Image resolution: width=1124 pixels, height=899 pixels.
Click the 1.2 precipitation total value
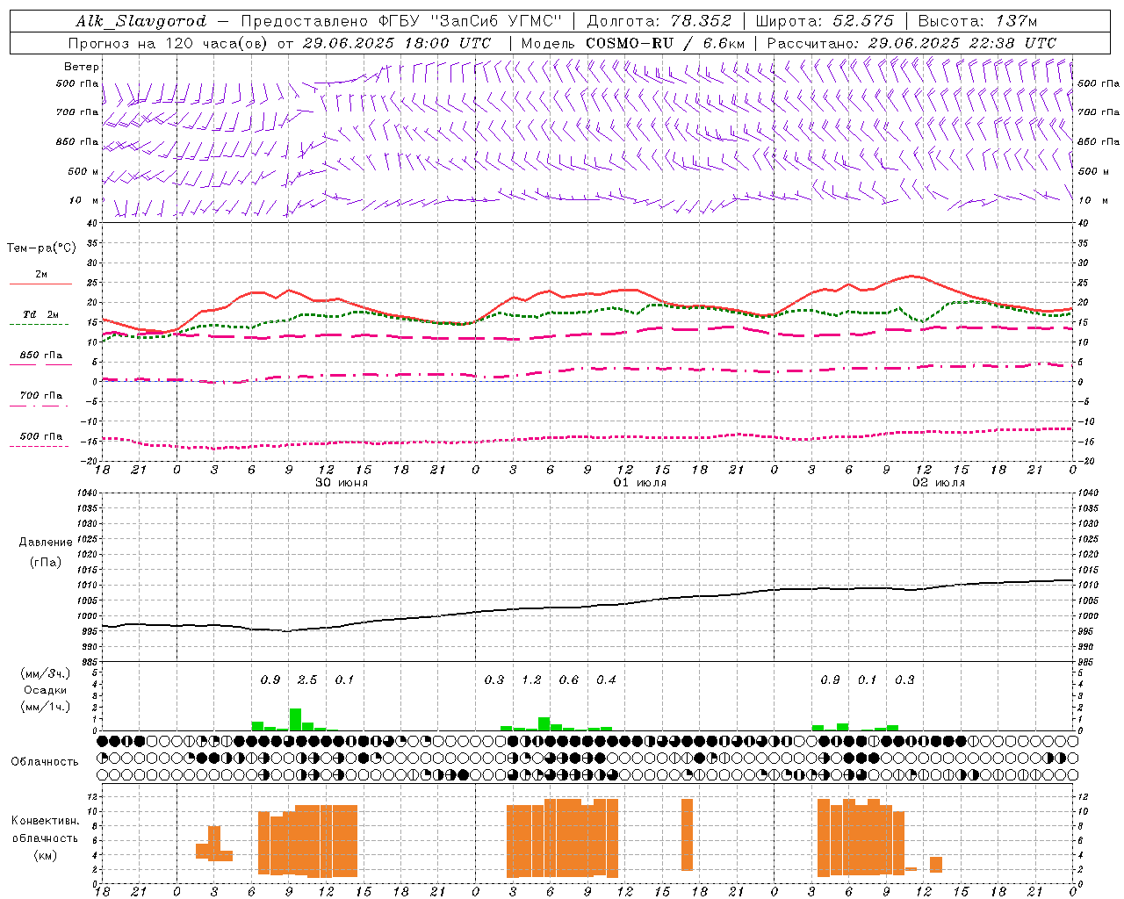coord(531,680)
